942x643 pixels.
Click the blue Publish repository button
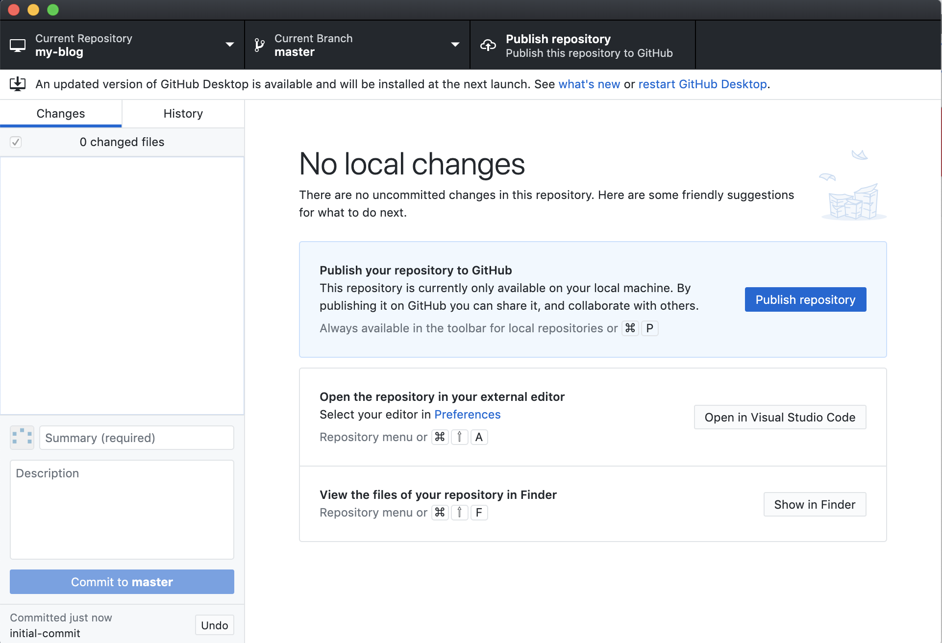[x=805, y=299]
